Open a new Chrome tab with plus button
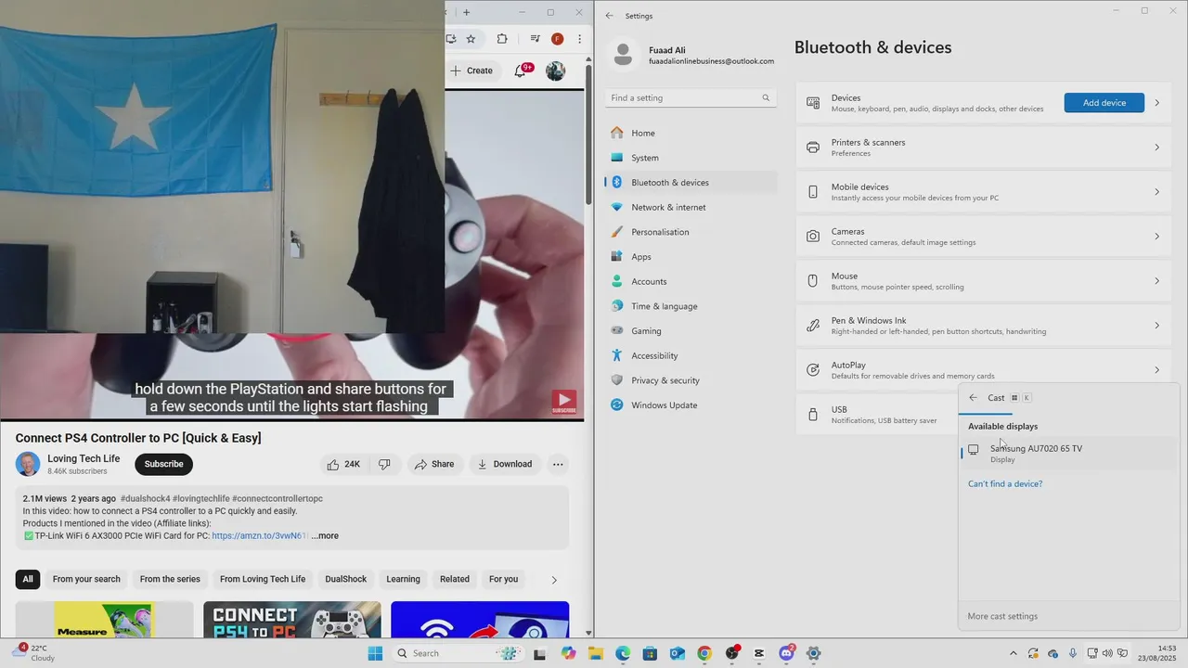1188x668 pixels. (466, 12)
